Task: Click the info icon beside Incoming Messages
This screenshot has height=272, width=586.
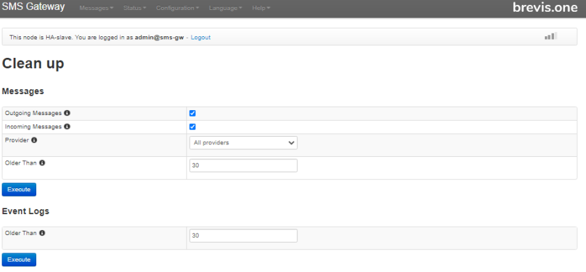Action: pos(67,126)
